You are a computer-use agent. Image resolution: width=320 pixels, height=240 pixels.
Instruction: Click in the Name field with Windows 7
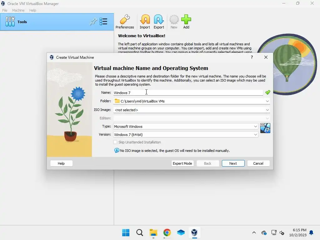[188, 92]
